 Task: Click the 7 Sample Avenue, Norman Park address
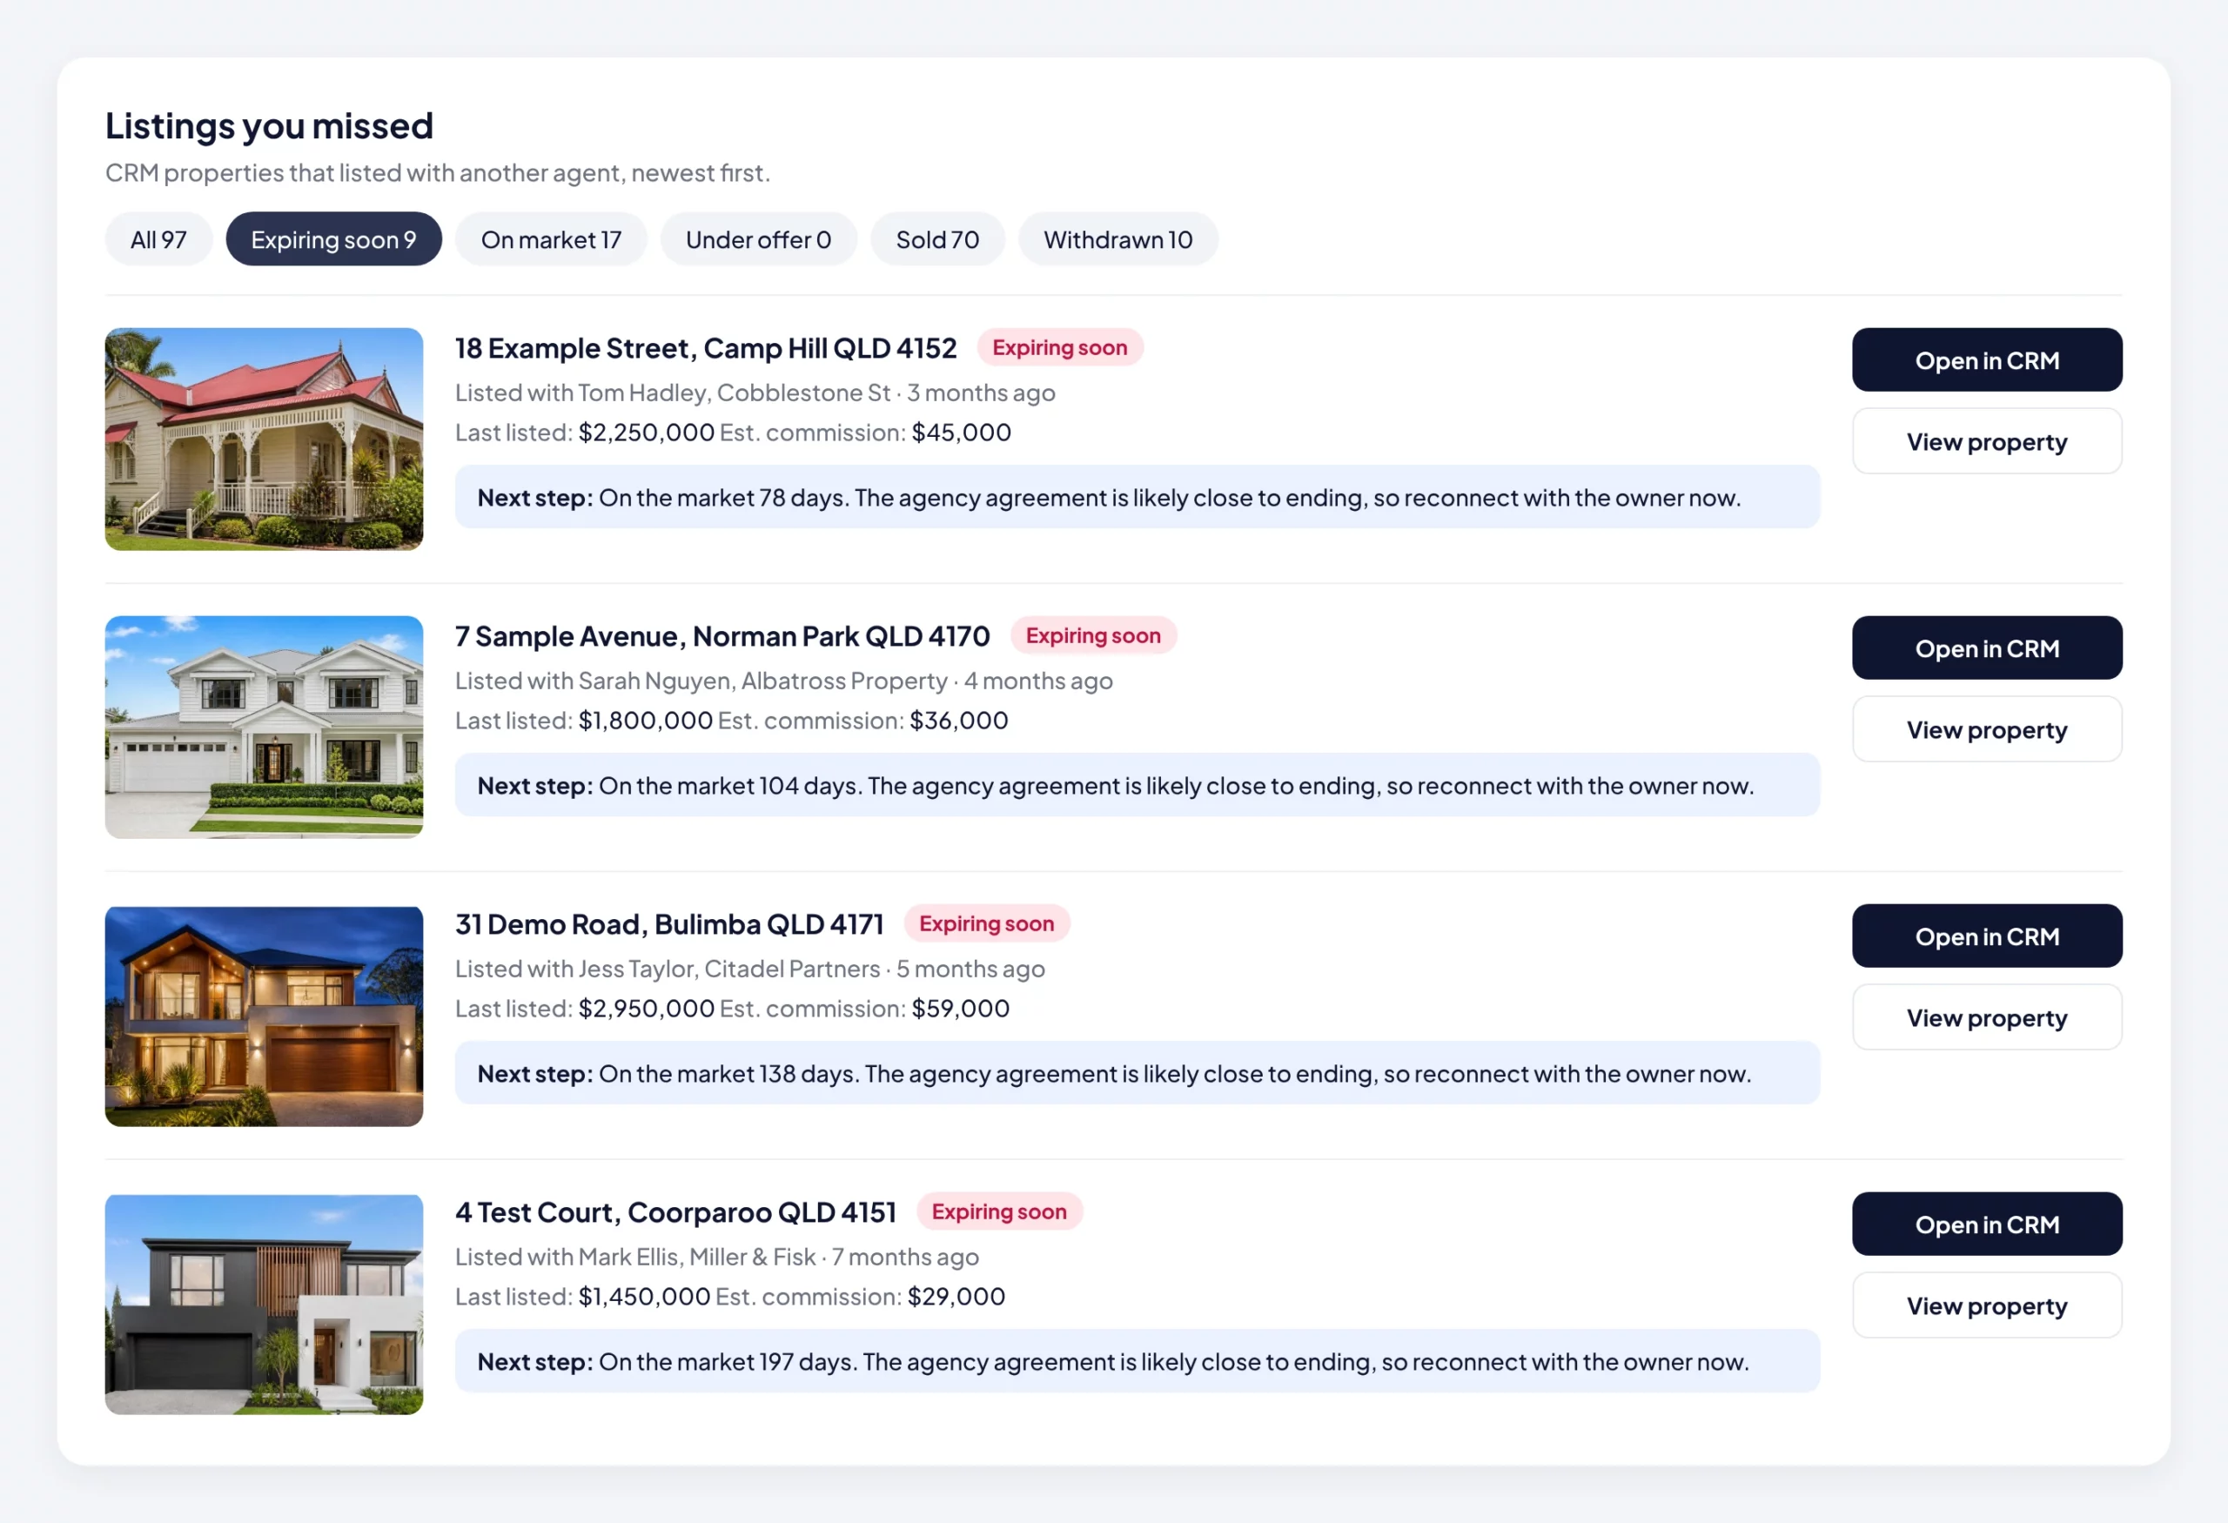(721, 636)
